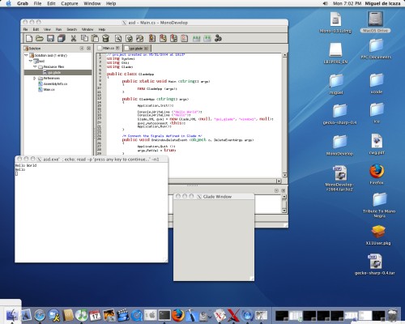The height and width of the screenshot is (324, 405).
Task: Paste clipboard with the toolbar Paste icon
Action: click(95, 38)
